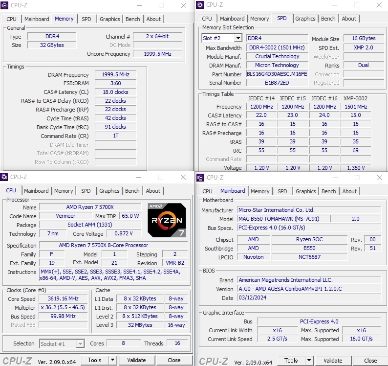Open Graphics tab in CPU window

[x=109, y=191]
